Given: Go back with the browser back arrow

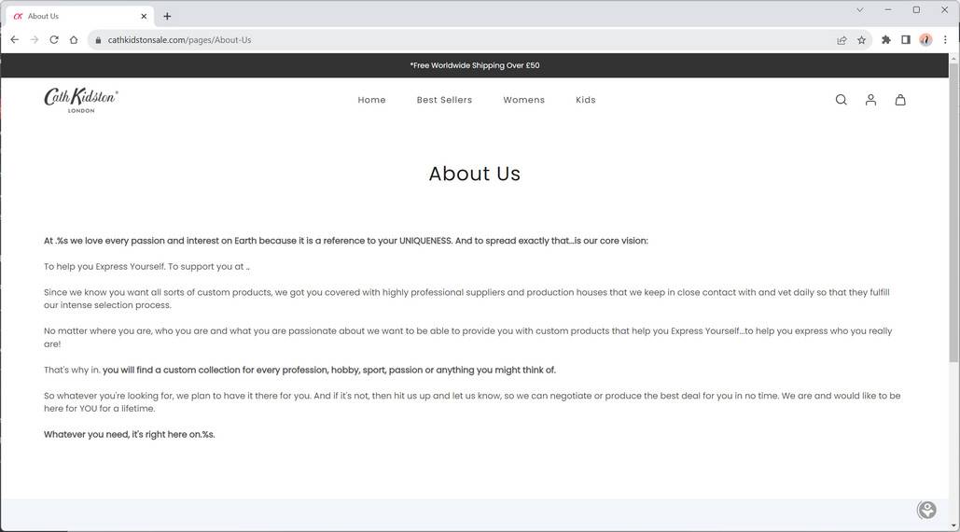Looking at the screenshot, I should coord(15,40).
